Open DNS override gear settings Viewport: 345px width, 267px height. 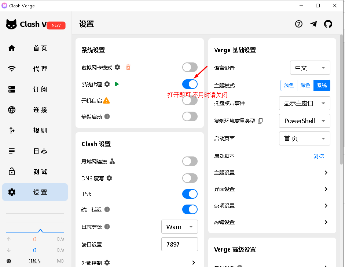109,178
